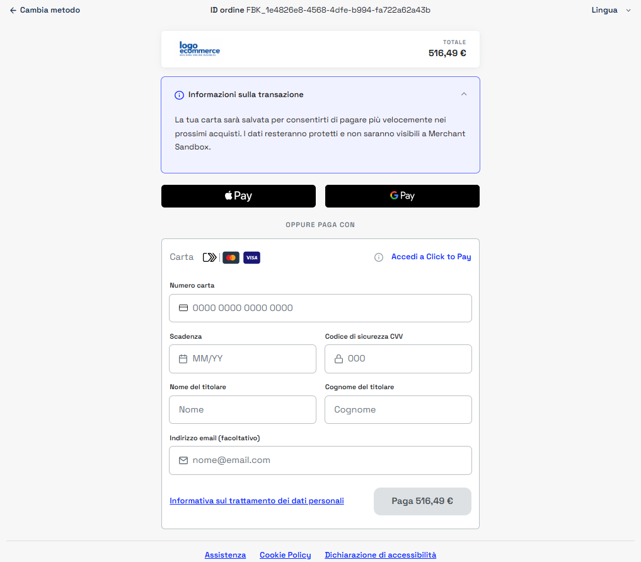641x562 pixels.
Task: Click the Visa logo icon
Action: tap(252, 258)
